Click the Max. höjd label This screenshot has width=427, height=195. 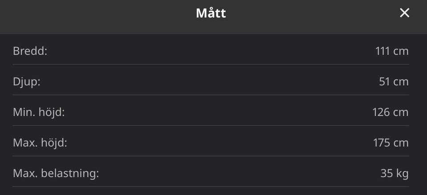point(40,143)
